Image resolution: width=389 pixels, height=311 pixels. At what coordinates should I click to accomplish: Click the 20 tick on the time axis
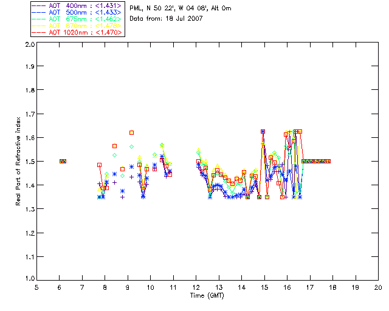coord(378,287)
